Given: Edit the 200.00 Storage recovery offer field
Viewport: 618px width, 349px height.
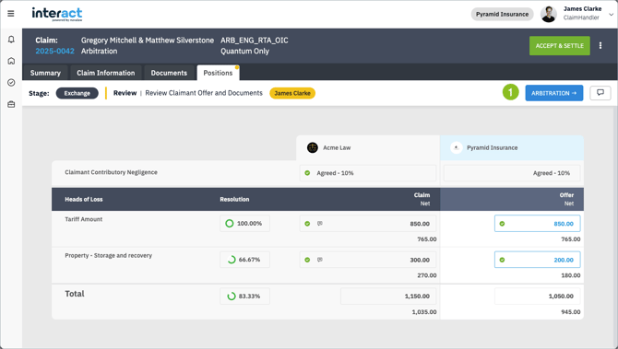Looking at the screenshot, I should tap(537, 260).
